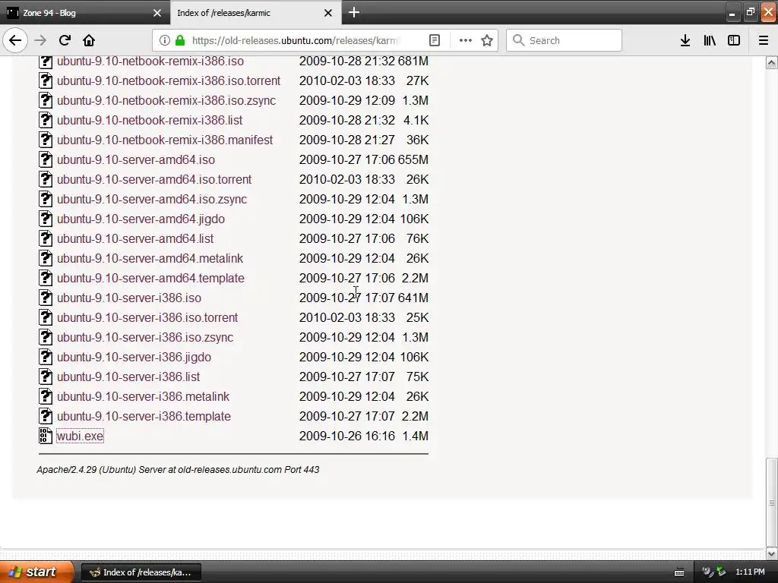Click the file icon beside wubi.exe

[x=45, y=436]
